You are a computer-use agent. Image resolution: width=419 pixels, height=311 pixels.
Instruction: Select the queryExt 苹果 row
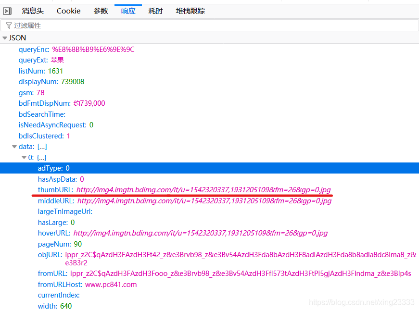(x=210, y=60)
